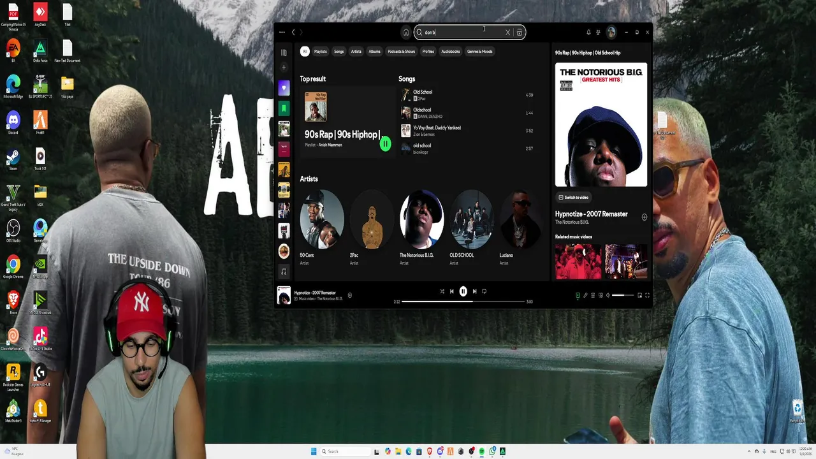The image size is (816, 459).
Task: Open the Windows Start button
Action: [314, 451]
